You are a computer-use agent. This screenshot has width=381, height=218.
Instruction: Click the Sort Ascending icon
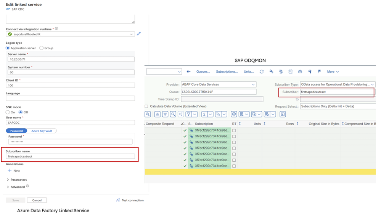point(158,114)
